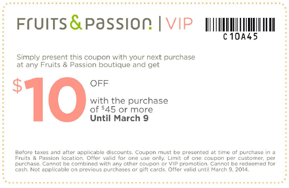Image resolution: width=289 pixels, height=188 pixels.
Task: Click the pink dollar sign
Action: click(x=17, y=85)
